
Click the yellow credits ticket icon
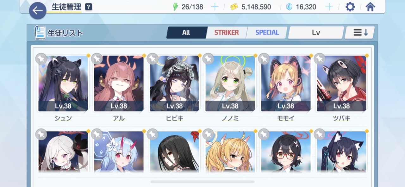click(234, 7)
